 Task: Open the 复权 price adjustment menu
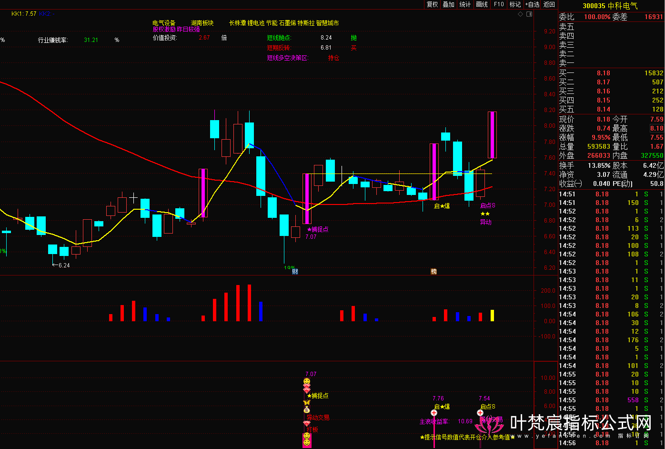pos(432,4)
